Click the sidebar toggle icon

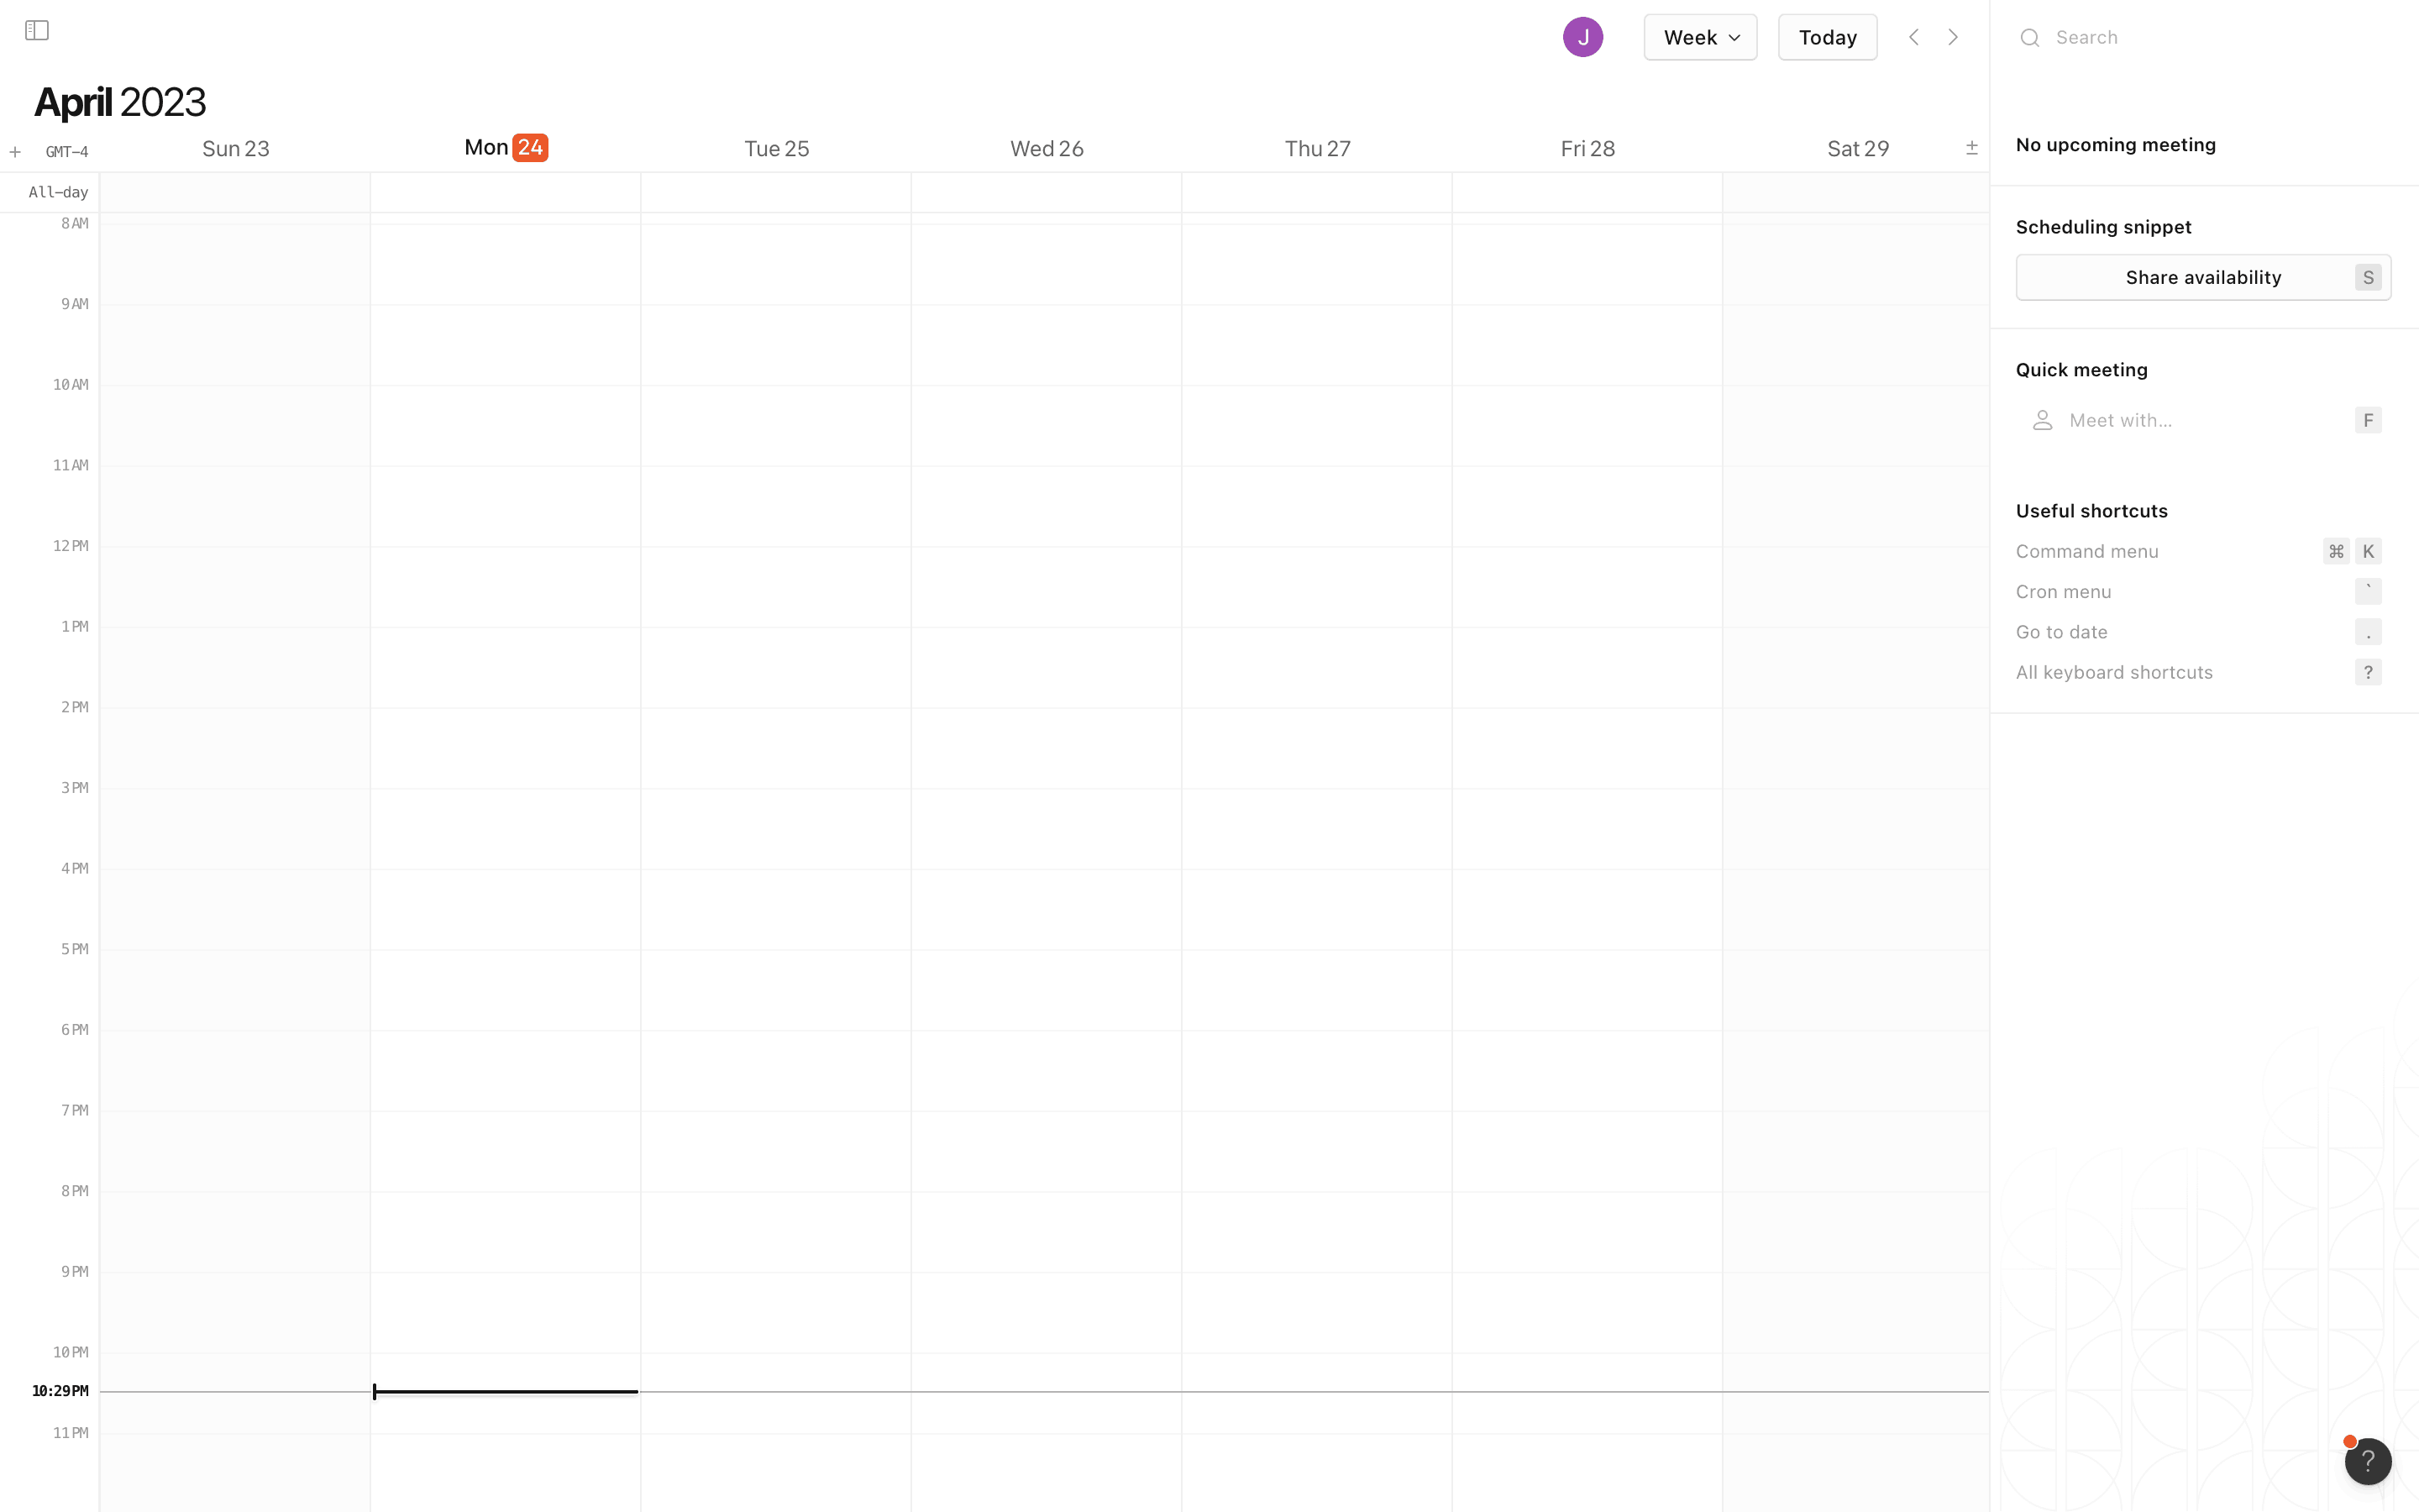(x=37, y=29)
